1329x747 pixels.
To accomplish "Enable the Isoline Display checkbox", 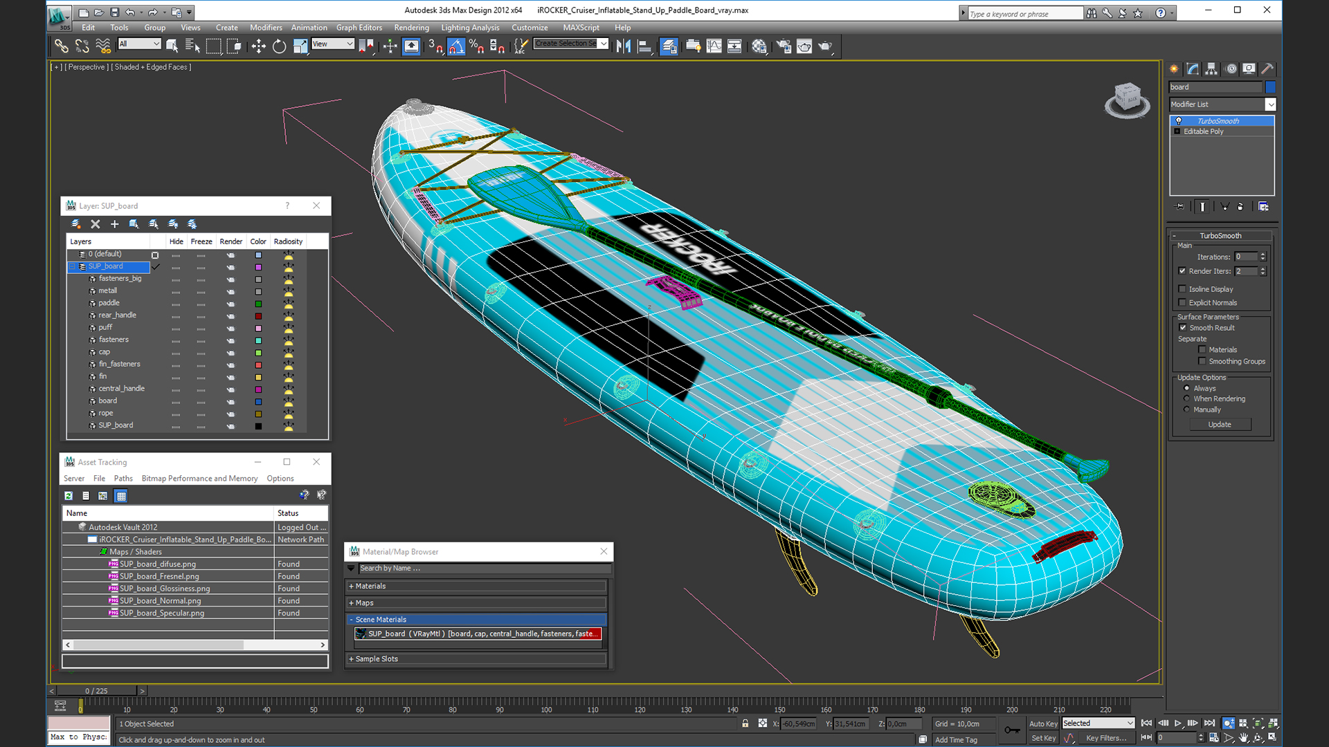I will tap(1182, 289).
